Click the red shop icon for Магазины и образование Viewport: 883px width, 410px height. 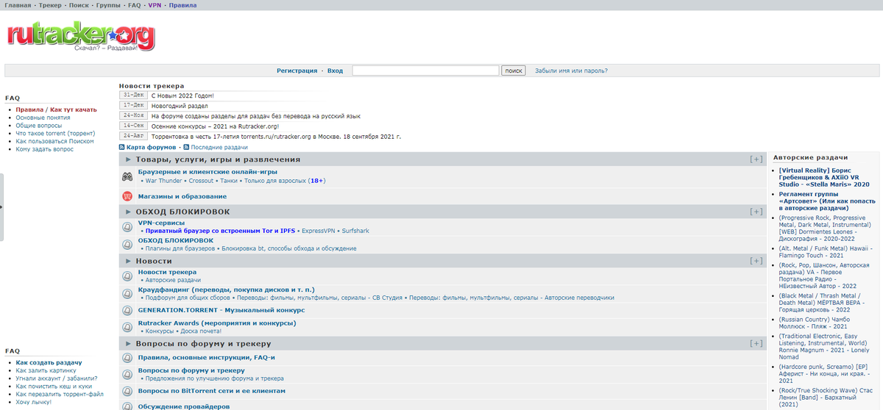click(127, 196)
